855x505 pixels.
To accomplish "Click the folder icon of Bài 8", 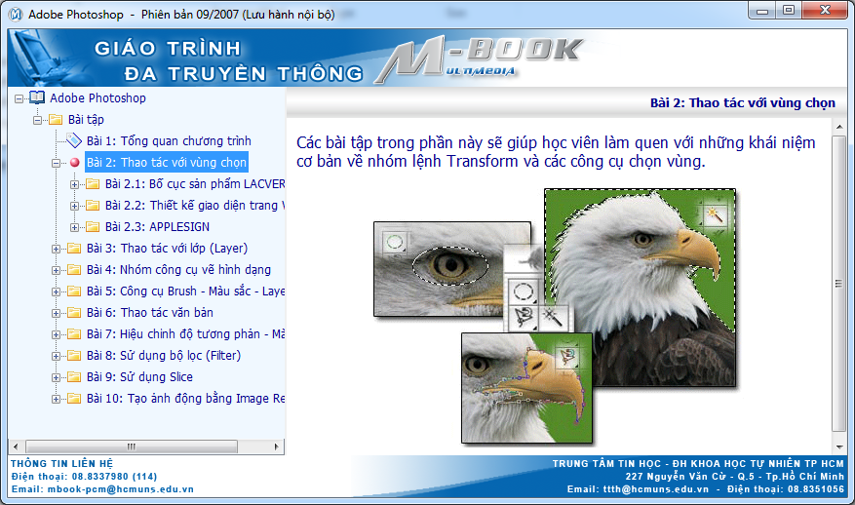I will pyautogui.click(x=74, y=356).
